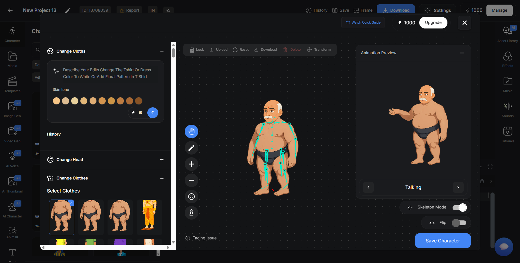Select the first selected clothes thumbnail

[61, 217]
